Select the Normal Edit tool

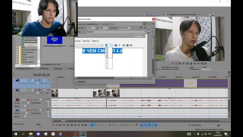tap(92, 125)
